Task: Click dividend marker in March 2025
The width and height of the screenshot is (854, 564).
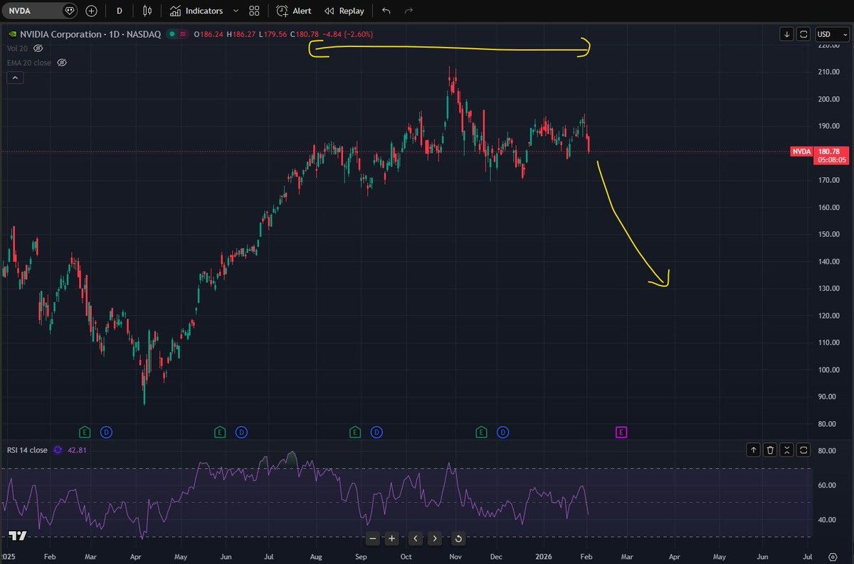Action: [x=105, y=431]
